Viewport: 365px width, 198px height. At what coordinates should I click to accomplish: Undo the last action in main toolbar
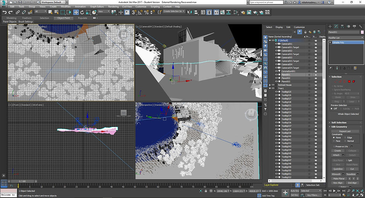(4, 12)
